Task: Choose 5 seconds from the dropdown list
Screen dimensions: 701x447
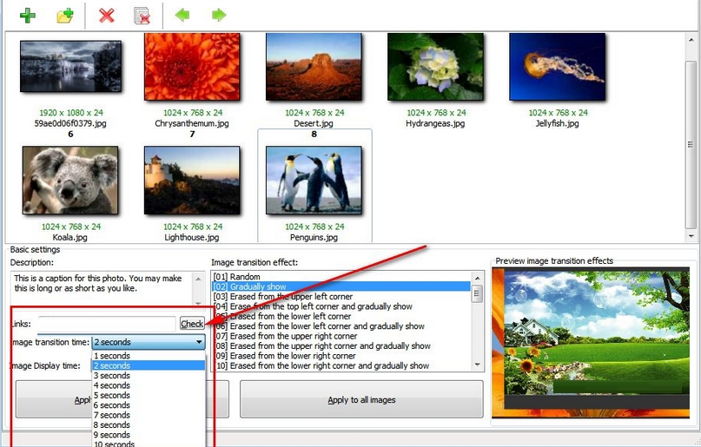Action: [x=149, y=395]
